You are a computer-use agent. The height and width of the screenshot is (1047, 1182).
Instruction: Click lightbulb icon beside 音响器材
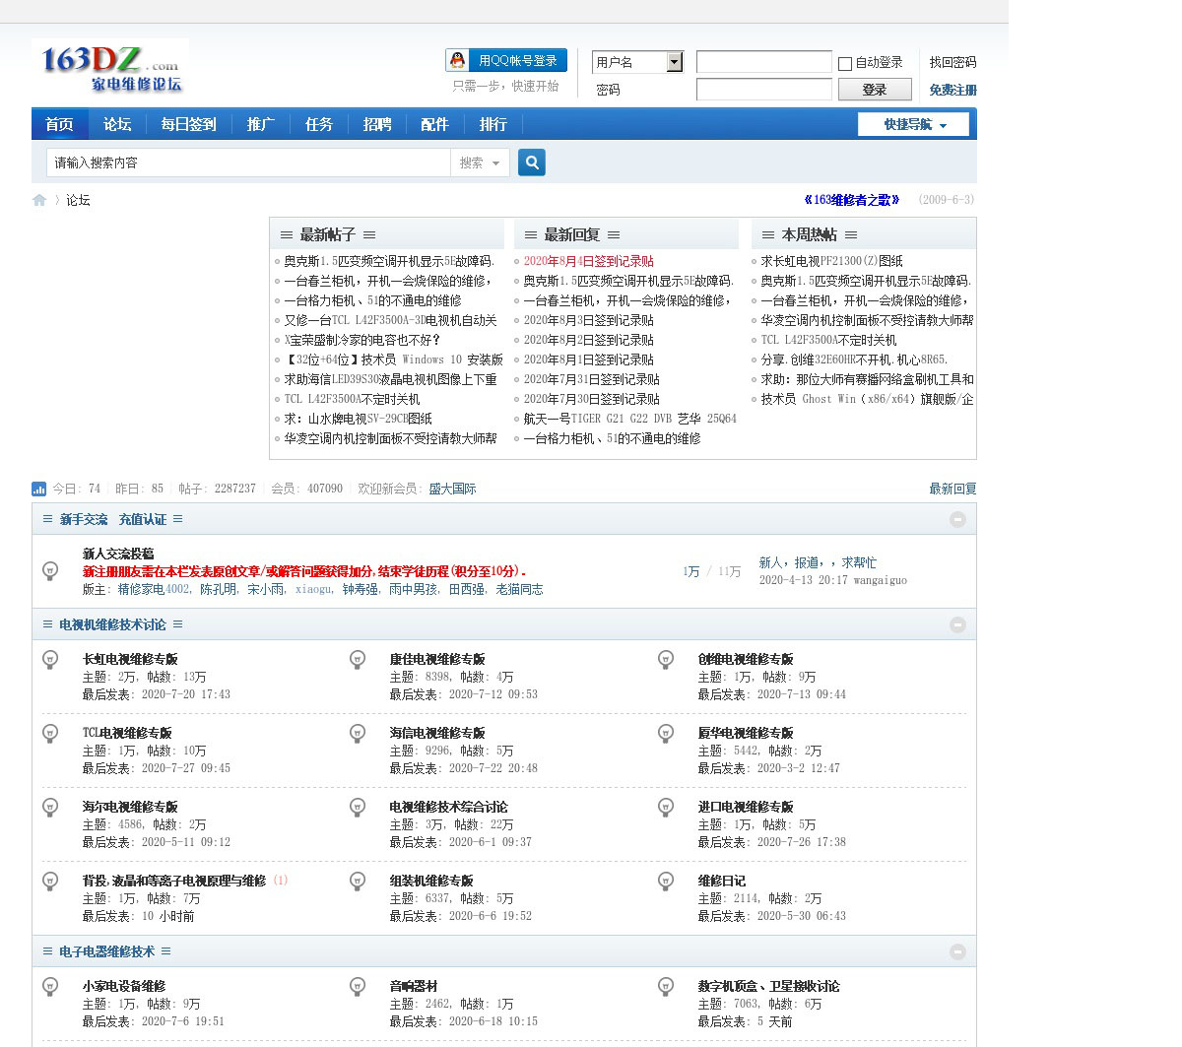pos(358,987)
